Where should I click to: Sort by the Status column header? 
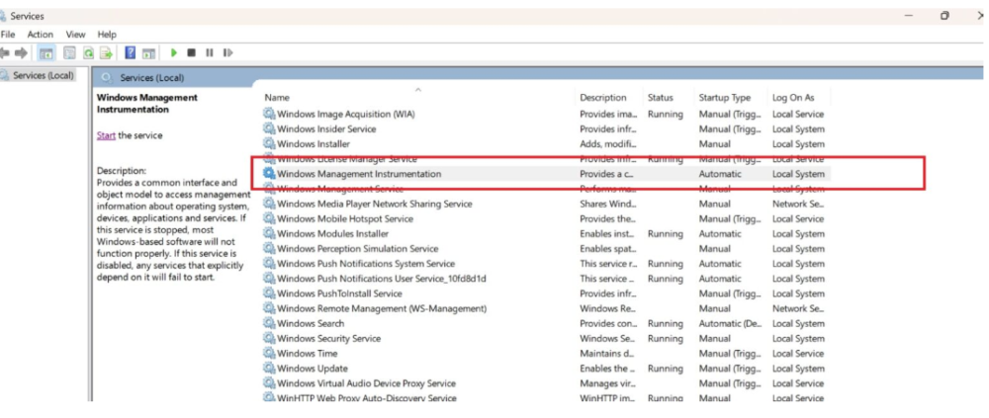click(661, 98)
